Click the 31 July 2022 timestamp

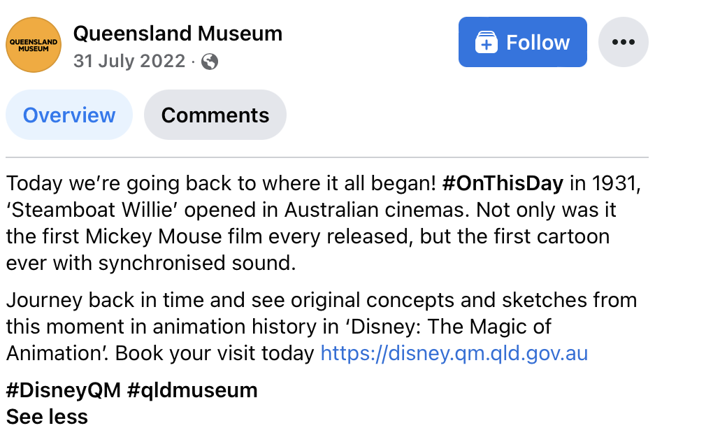pos(129,62)
